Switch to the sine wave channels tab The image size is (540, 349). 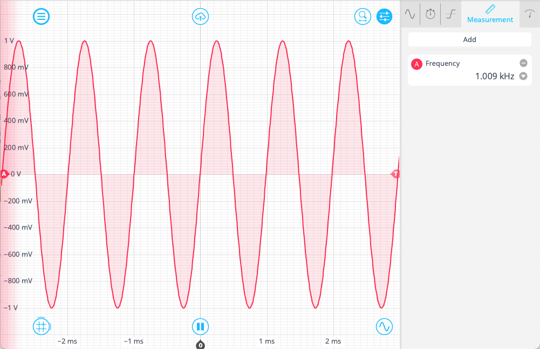pyautogui.click(x=410, y=15)
